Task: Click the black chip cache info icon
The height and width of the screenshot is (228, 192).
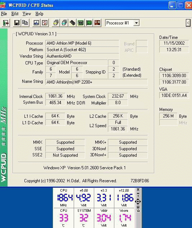Action: [x=72, y=23]
